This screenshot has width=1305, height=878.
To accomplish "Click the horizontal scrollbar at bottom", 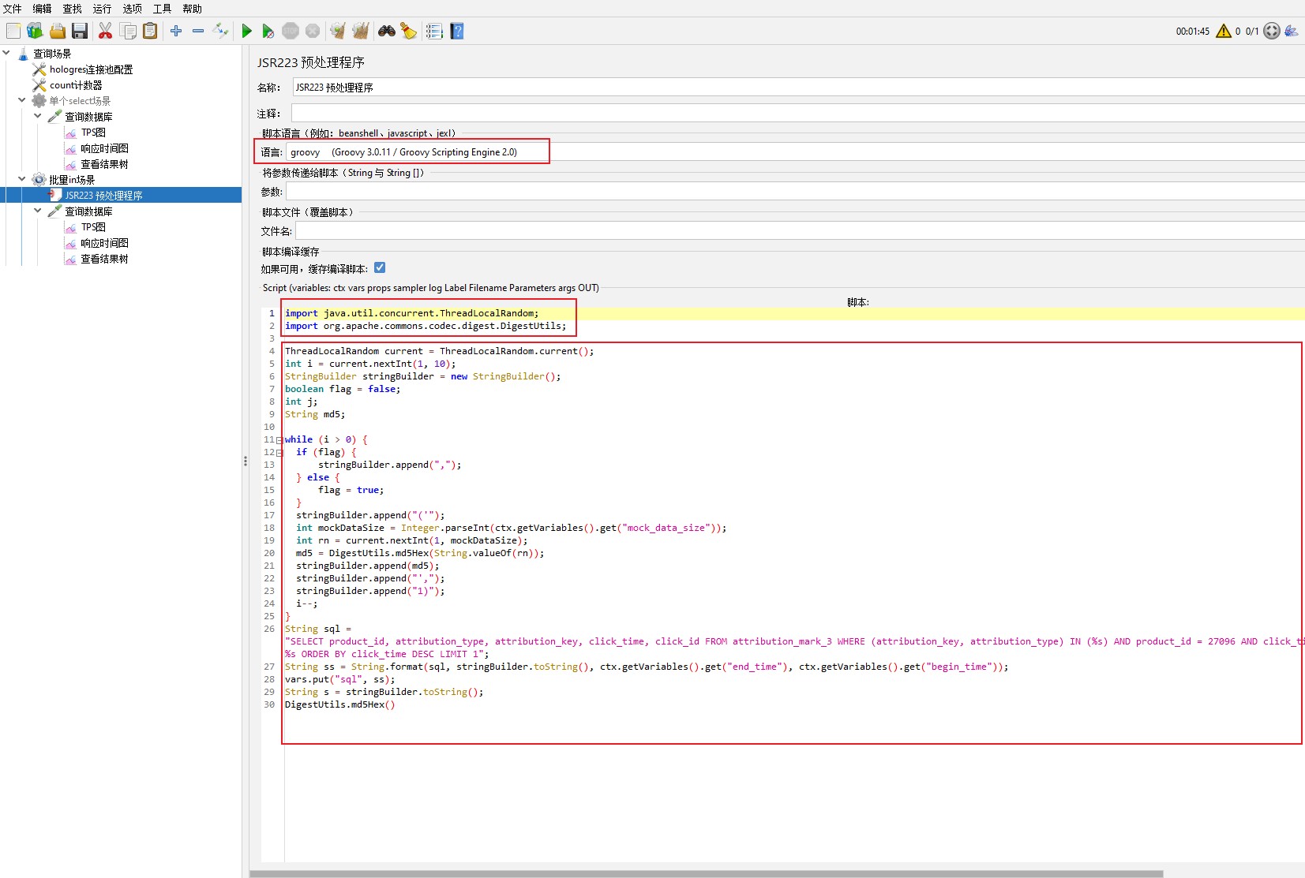I will [707, 873].
